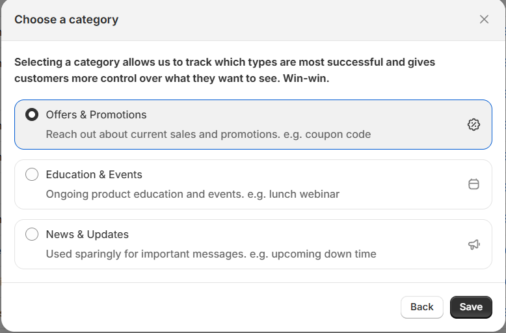Close the Choose a category dialog
This screenshot has height=333, width=506.
click(x=484, y=20)
